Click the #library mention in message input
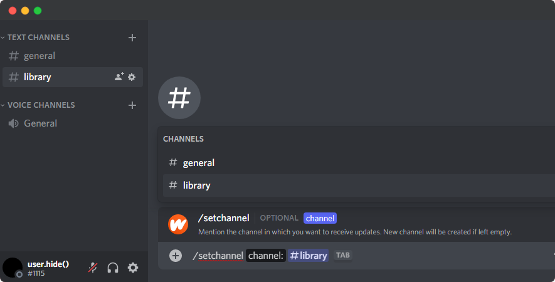 coord(308,256)
